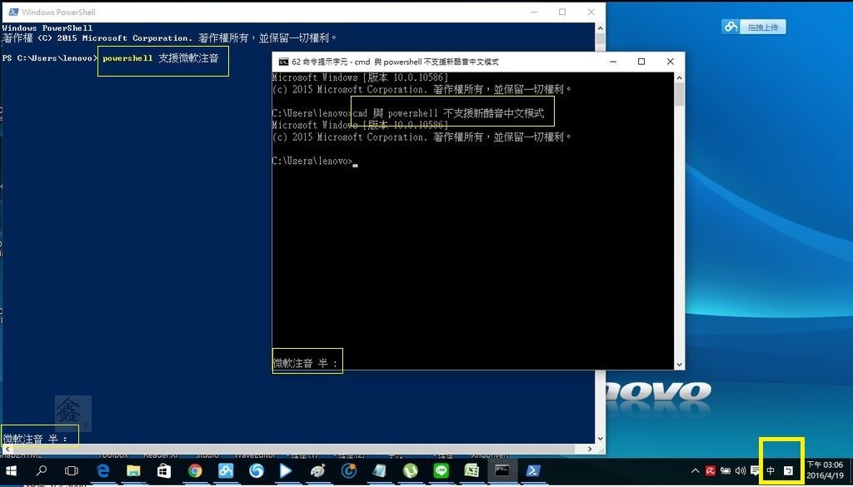Click the Windows PowerShell title bar text
Viewport: 853px width, 487px height.
59,12
